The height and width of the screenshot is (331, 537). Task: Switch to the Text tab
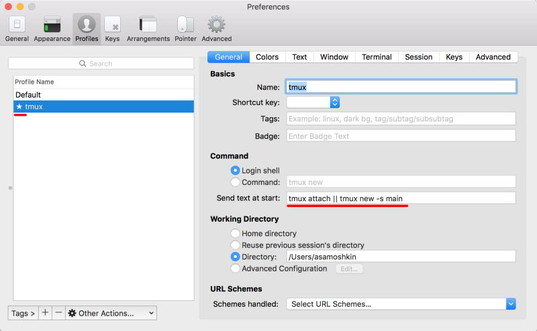pyautogui.click(x=299, y=57)
